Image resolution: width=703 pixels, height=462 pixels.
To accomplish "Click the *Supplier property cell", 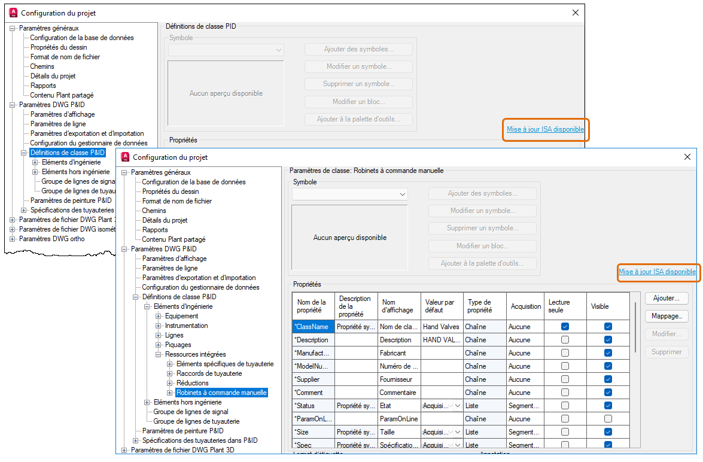I will point(314,379).
